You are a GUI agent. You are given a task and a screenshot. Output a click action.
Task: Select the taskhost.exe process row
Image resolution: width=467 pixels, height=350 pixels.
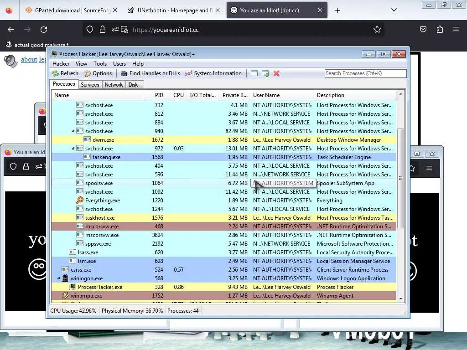(x=223, y=218)
